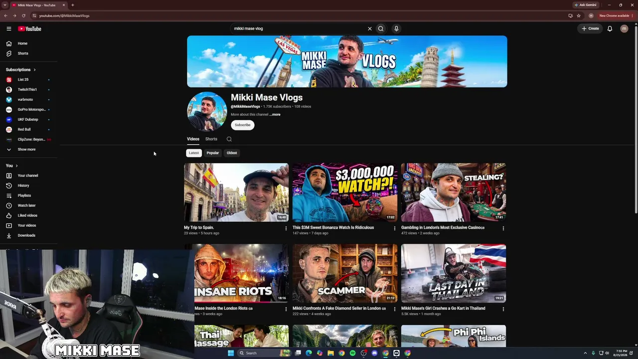Subscribe to Mikki Mase Vlogs
The width and height of the screenshot is (638, 359).
[x=243, y=125]
